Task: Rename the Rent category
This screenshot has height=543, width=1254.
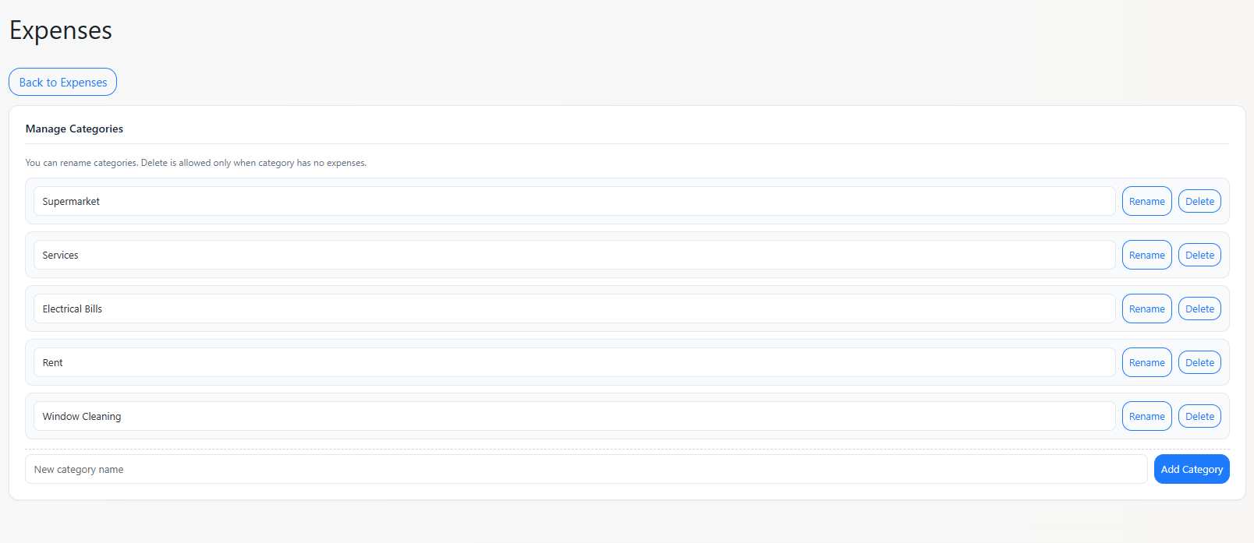Action: 1146,362
